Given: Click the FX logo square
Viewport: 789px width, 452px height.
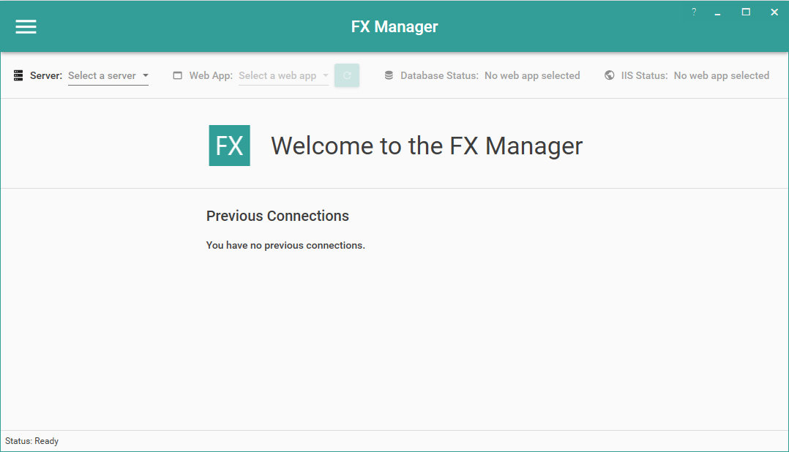Looking at the screenshot, I should [x=229, y=146].
